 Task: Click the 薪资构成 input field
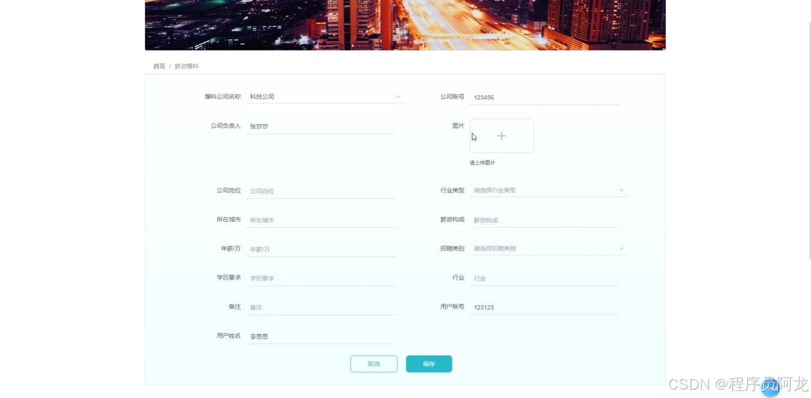pos(544,219)
